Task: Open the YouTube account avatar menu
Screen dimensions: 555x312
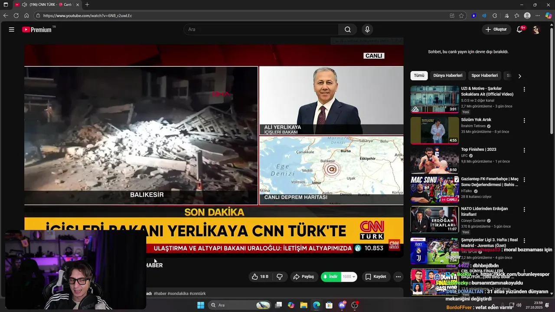Action: pos(536,29)
